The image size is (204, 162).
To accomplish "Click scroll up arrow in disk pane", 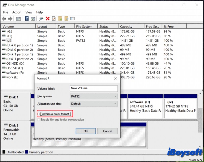I will 200,94.
